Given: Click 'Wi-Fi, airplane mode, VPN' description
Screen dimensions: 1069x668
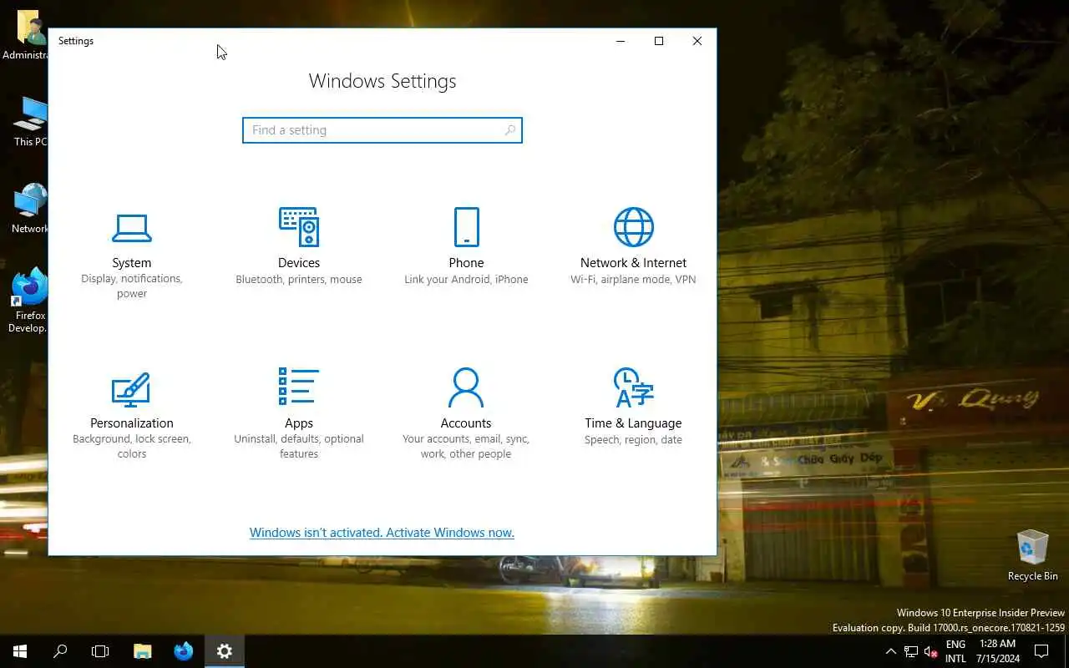Looking at the screenshot, I should (633, 280).
